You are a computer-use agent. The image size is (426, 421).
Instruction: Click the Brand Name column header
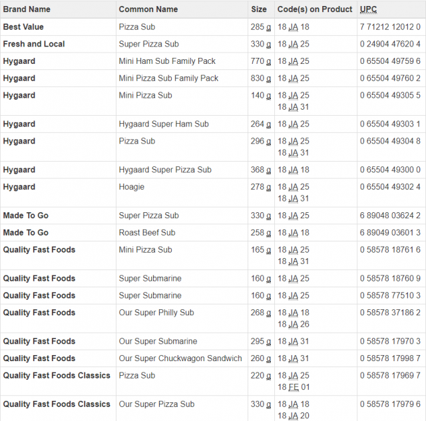(x=27, y=9)
